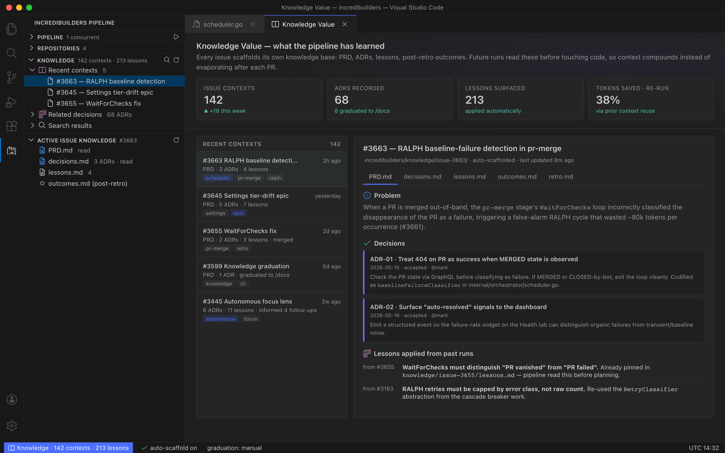This screenshot has height=453, width=725.
Task: Select #3645 Settings tier-drift epic tree item
Action: click(x=104, y=92)
